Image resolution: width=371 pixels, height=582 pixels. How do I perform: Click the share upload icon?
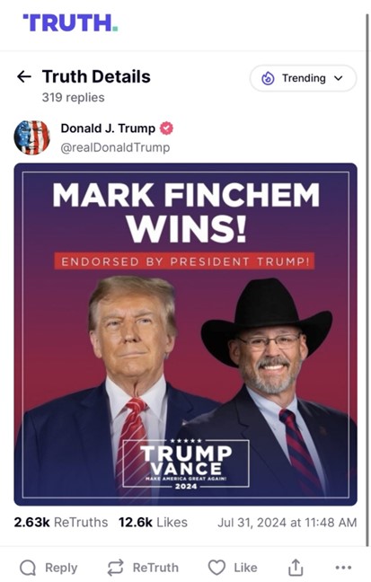tap(296, 567)
